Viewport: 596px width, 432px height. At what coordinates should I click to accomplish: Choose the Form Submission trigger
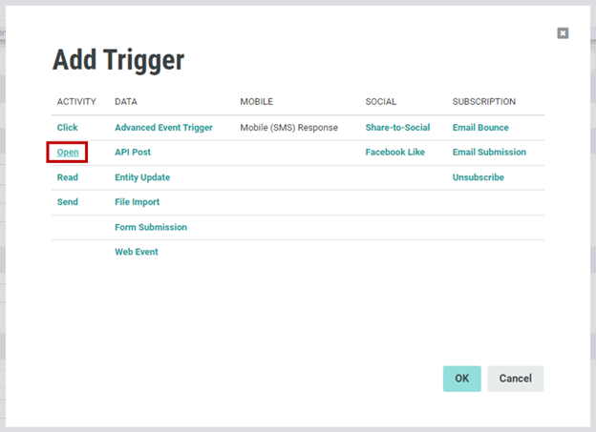151,227
